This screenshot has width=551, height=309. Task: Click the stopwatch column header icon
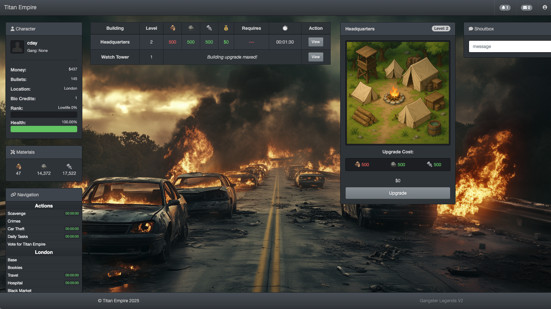(x=285, y=28)
